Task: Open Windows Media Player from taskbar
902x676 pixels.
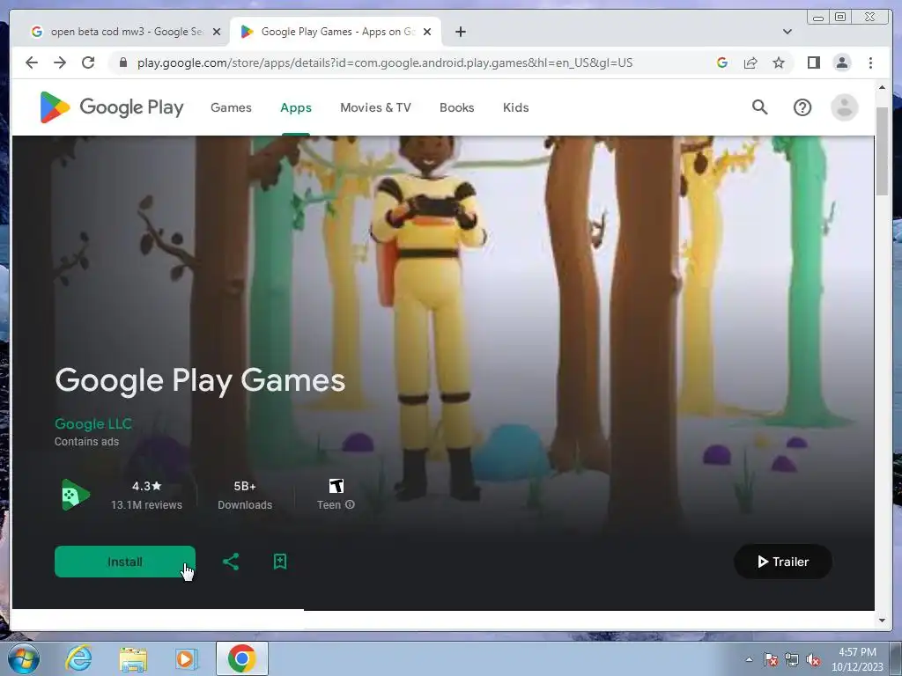Action: click(186, 658)
